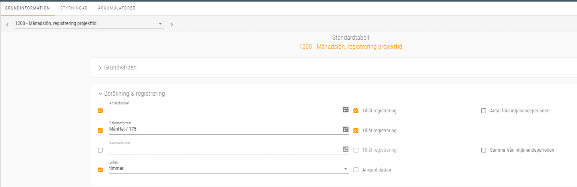The height and width of the screenshot is (187, 577).
Task: Enable the 'Använd datum' checkbox
Action: (356, 170)
